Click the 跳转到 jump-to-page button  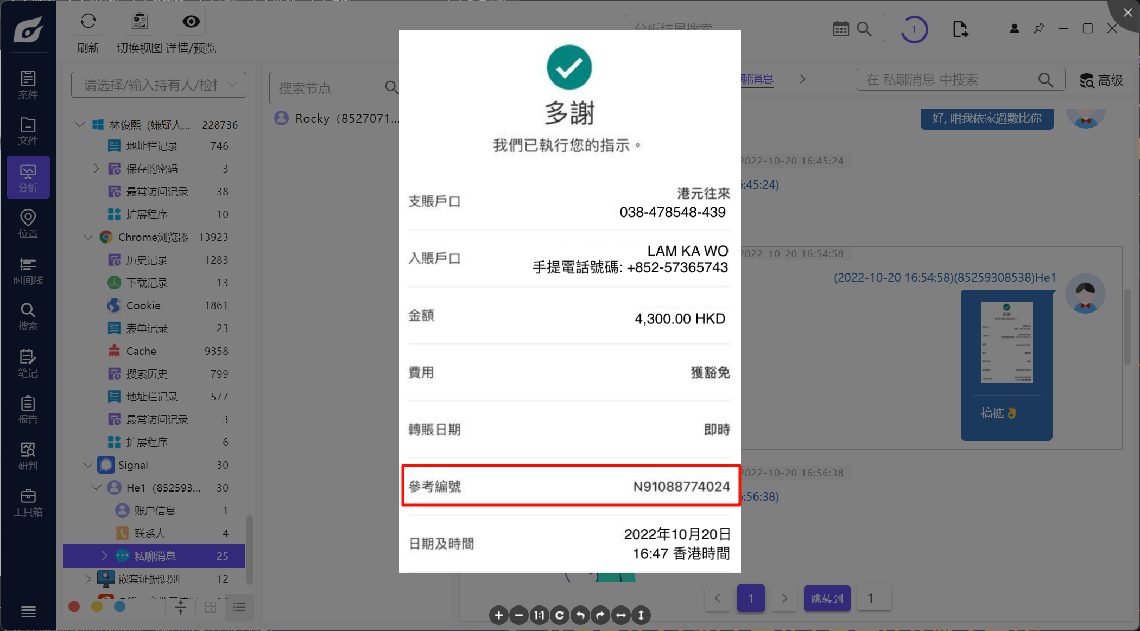pyautogui.click(x=827, y=598)
